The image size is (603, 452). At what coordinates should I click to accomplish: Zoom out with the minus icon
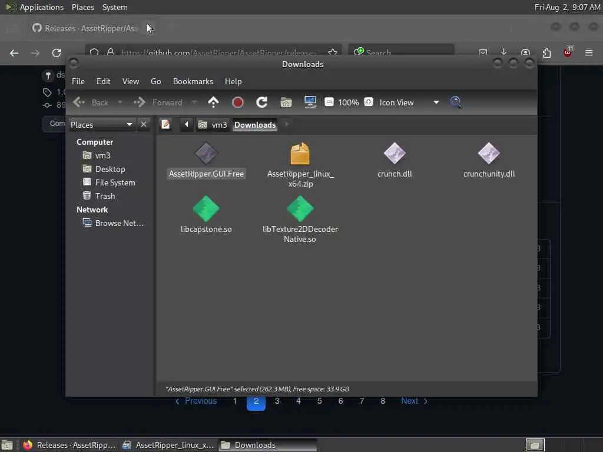pyautogui.click(x=329, y=102)
